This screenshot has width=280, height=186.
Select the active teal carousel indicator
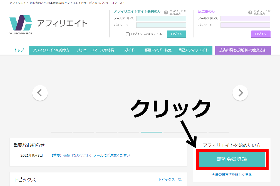(152, 132)
